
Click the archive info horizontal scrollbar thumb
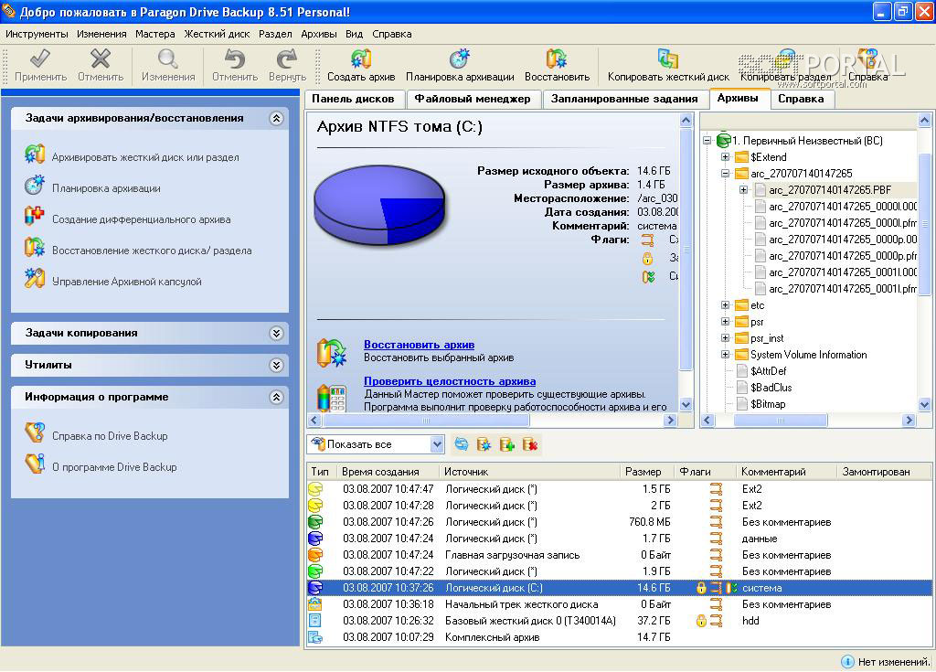coord(426,421)
